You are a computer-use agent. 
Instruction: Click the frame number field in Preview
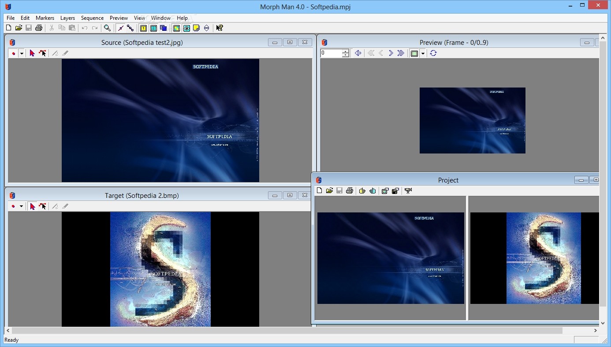pos(331,53)
